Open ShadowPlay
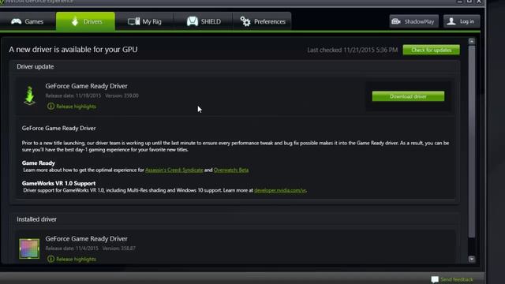 [x=413, y=21]
